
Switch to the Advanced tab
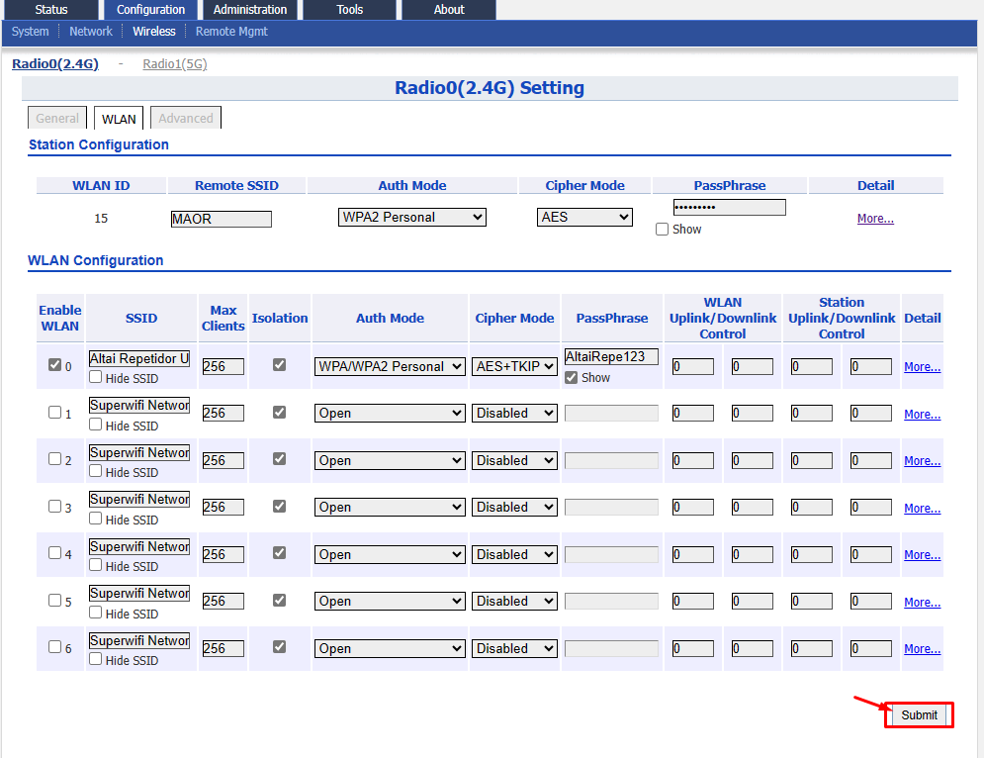point(186,118)
